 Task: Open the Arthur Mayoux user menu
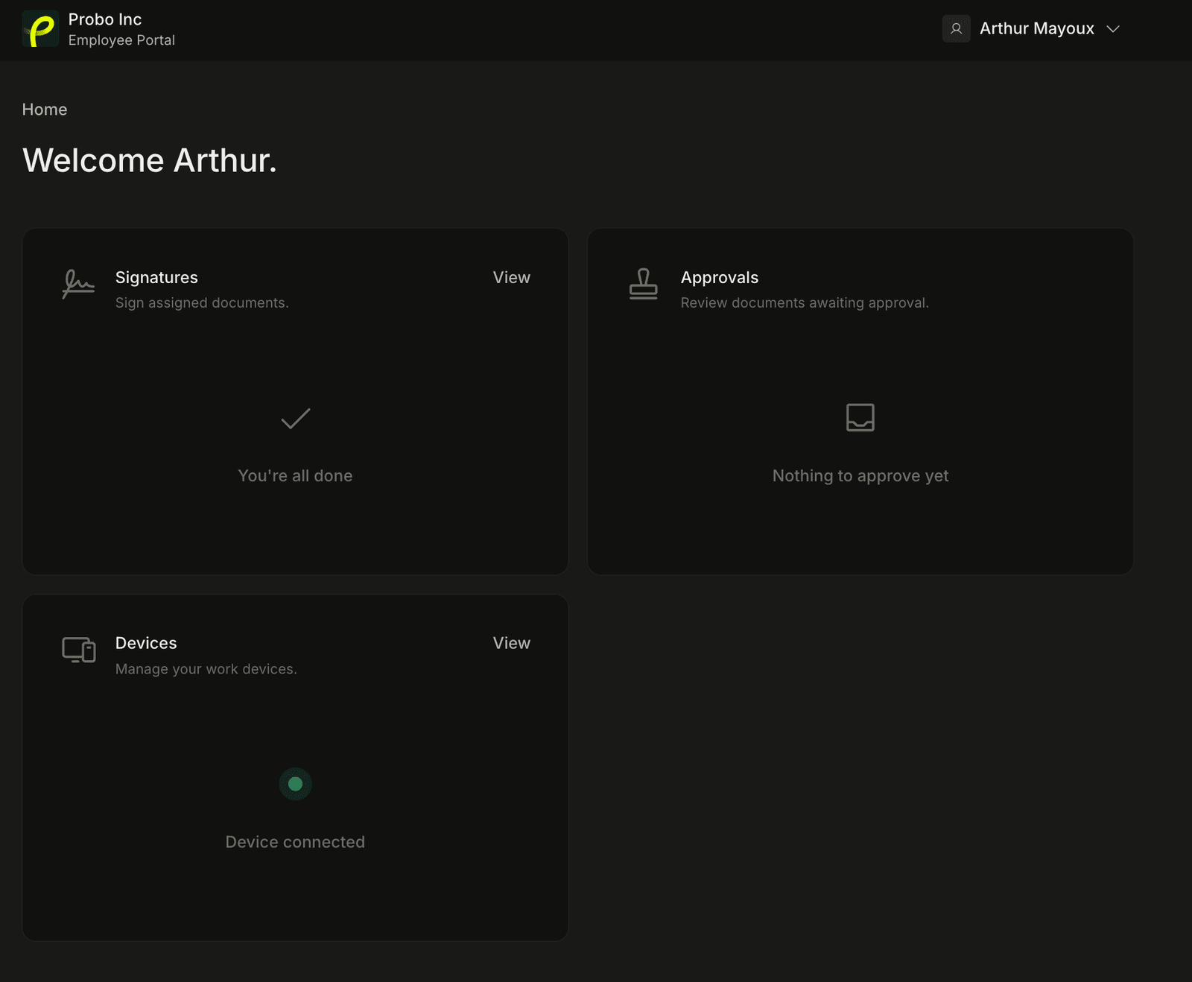point(1032,29)
